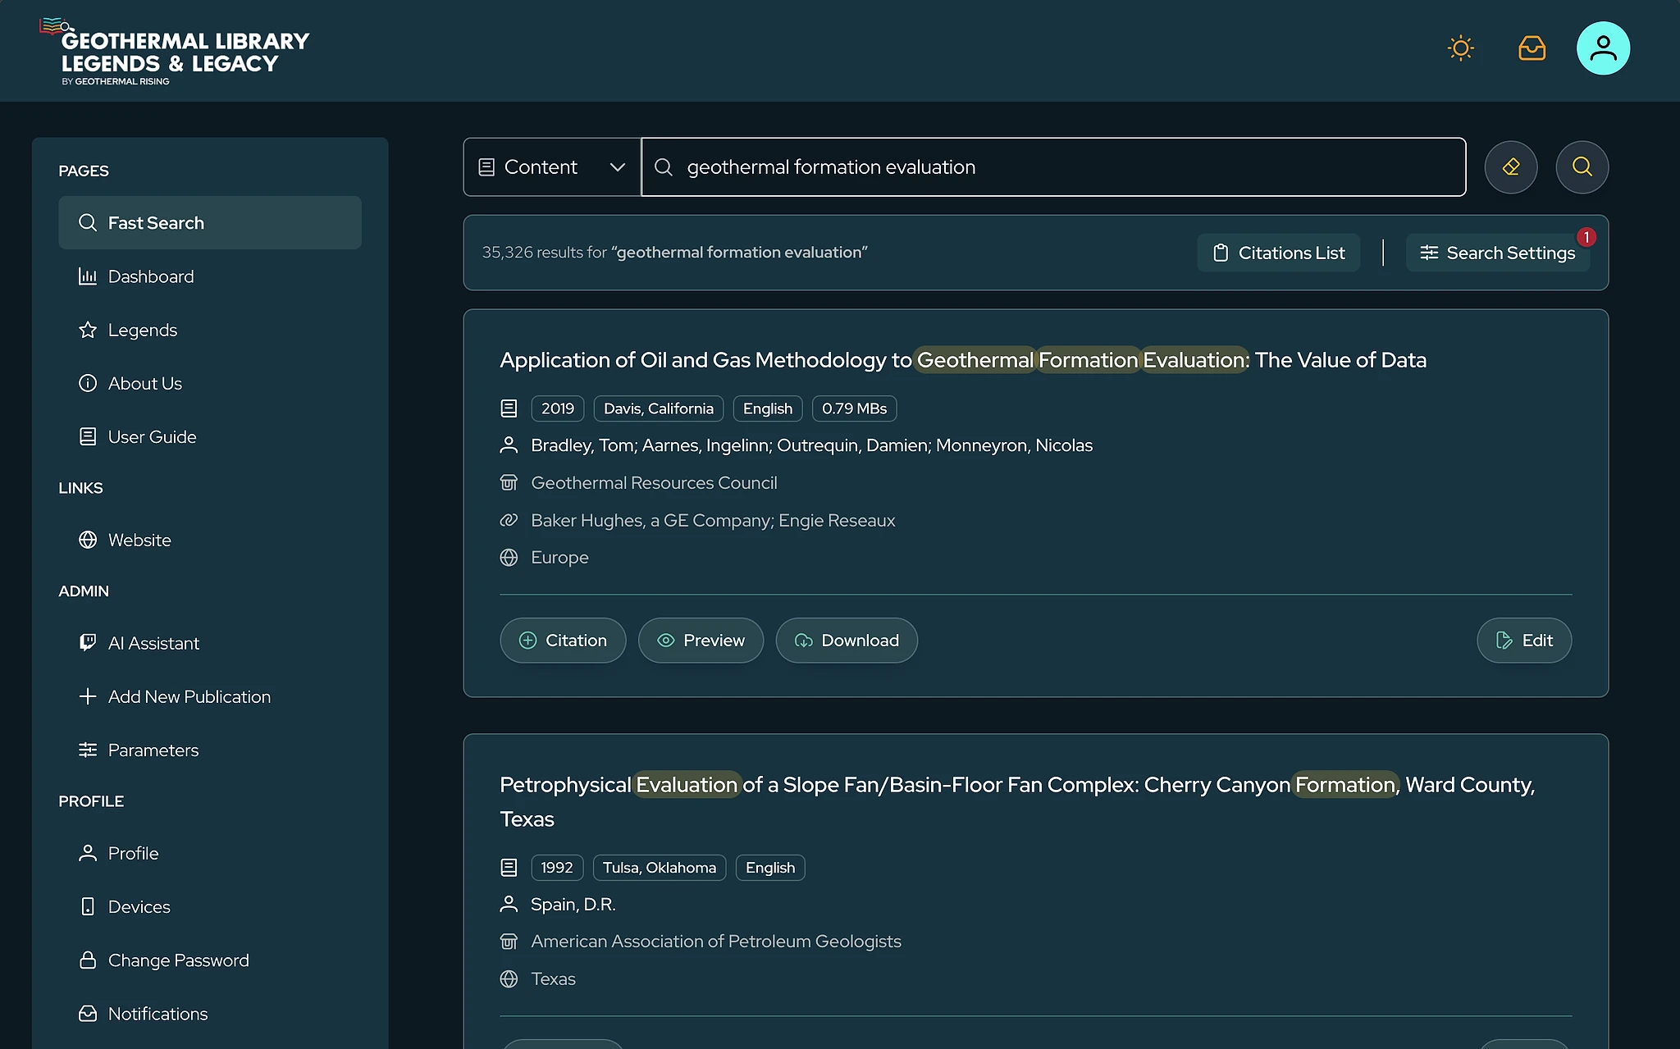The height and width of the screenshot is (1049, 1680).
Task: Click the plus icon beside Add New Publication
Action: pyautogui.click(x=88, y=696)
